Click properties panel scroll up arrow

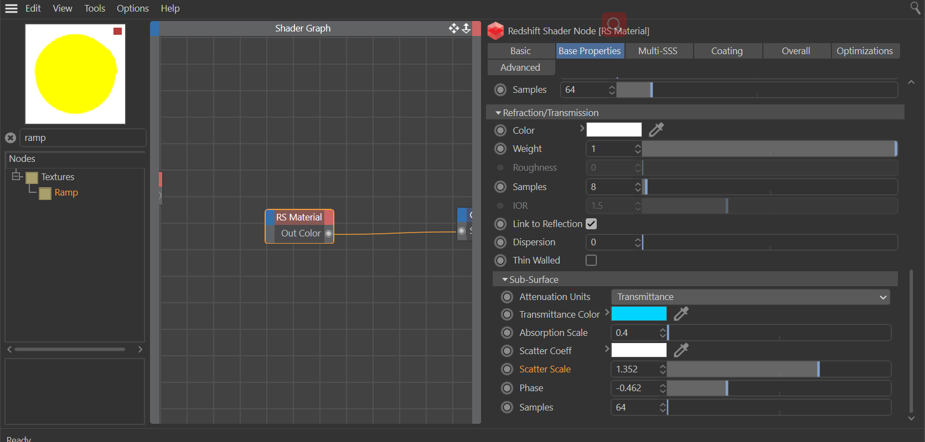click(x=911, y=82)
